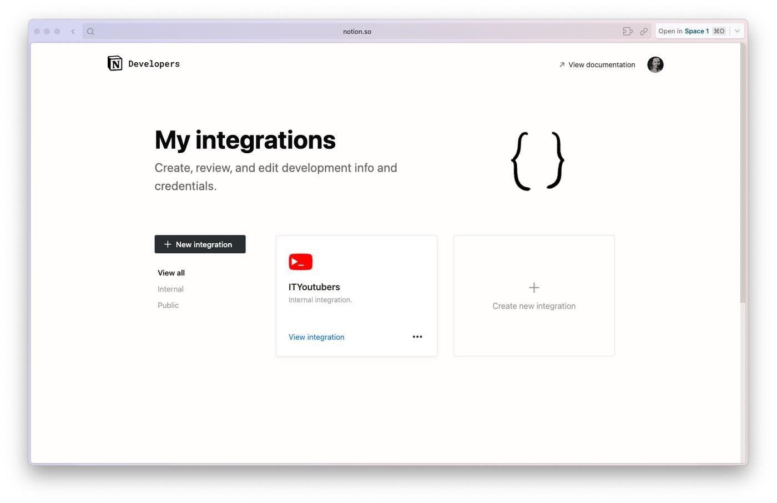Click the 'Internal integration.' label
777x503 pixels.
(320, 300)
